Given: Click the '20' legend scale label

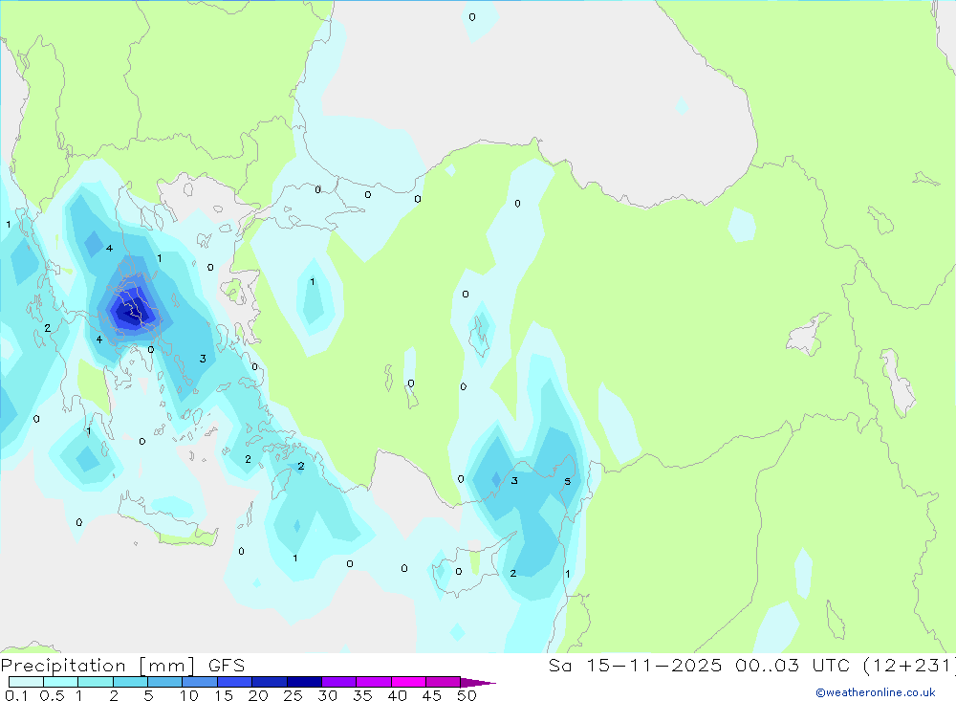Looking at the screenshot, I should 258,695.
